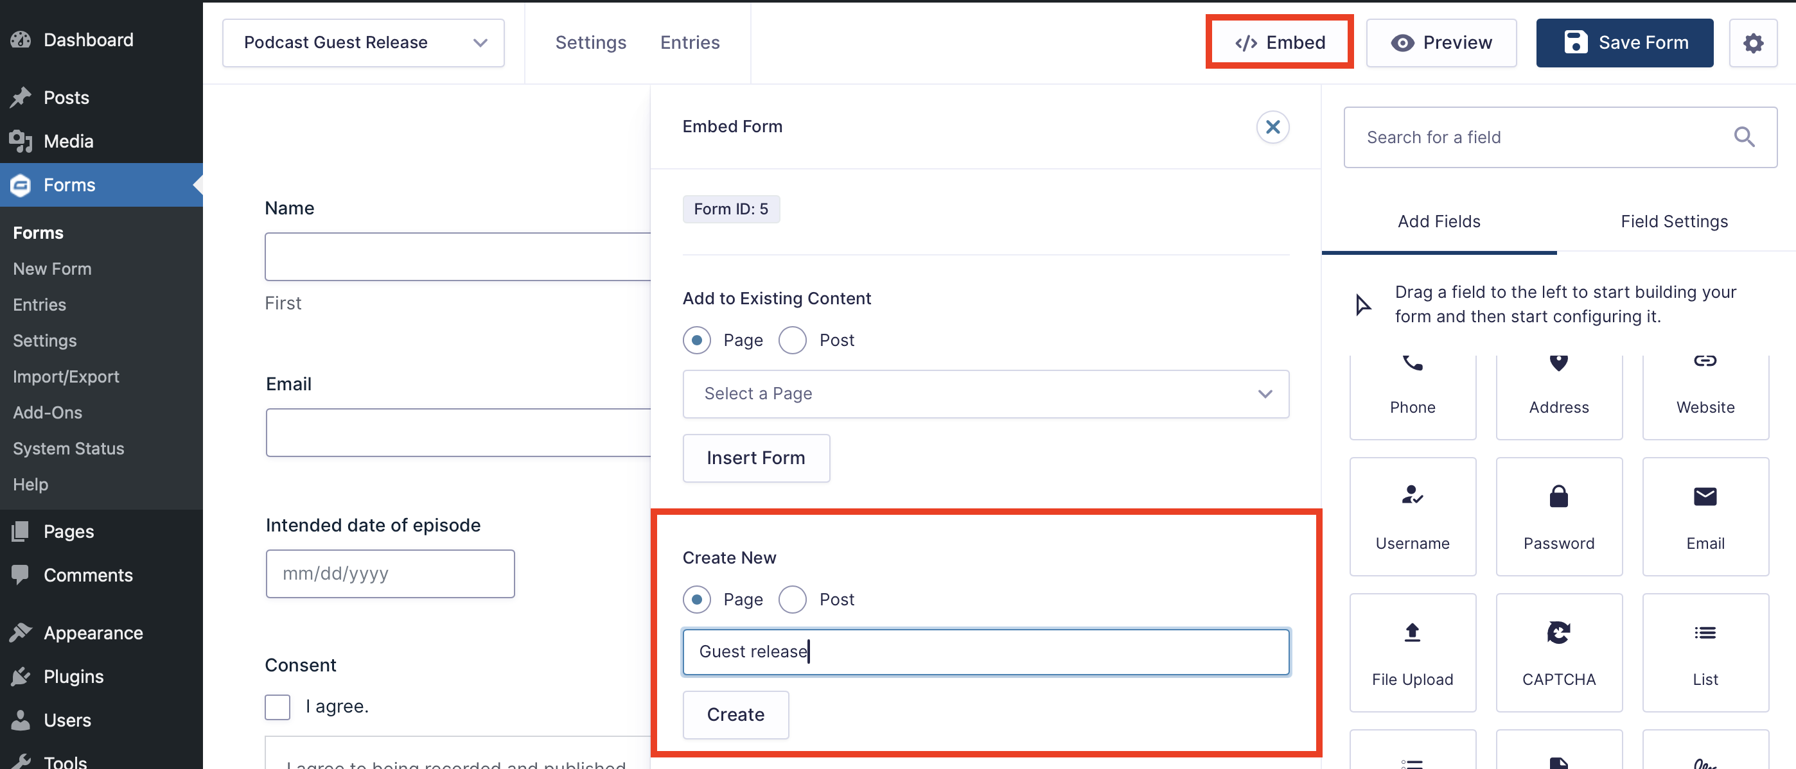Add the List field
The image size is (1796, 769).
click(x=1705, y=653)
